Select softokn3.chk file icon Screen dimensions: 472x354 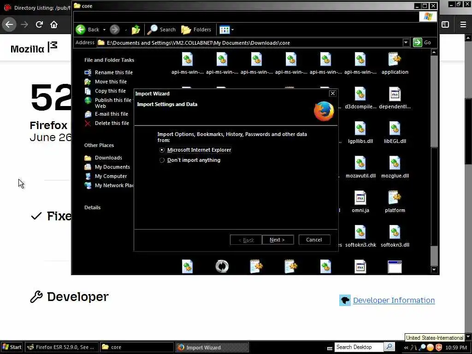[360, 233]
